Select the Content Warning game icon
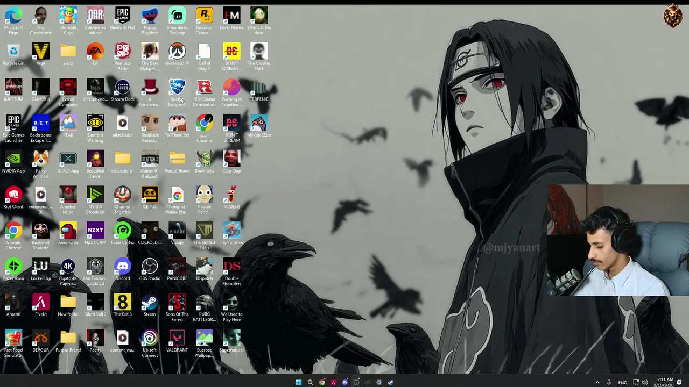 [x=95, y=129]
